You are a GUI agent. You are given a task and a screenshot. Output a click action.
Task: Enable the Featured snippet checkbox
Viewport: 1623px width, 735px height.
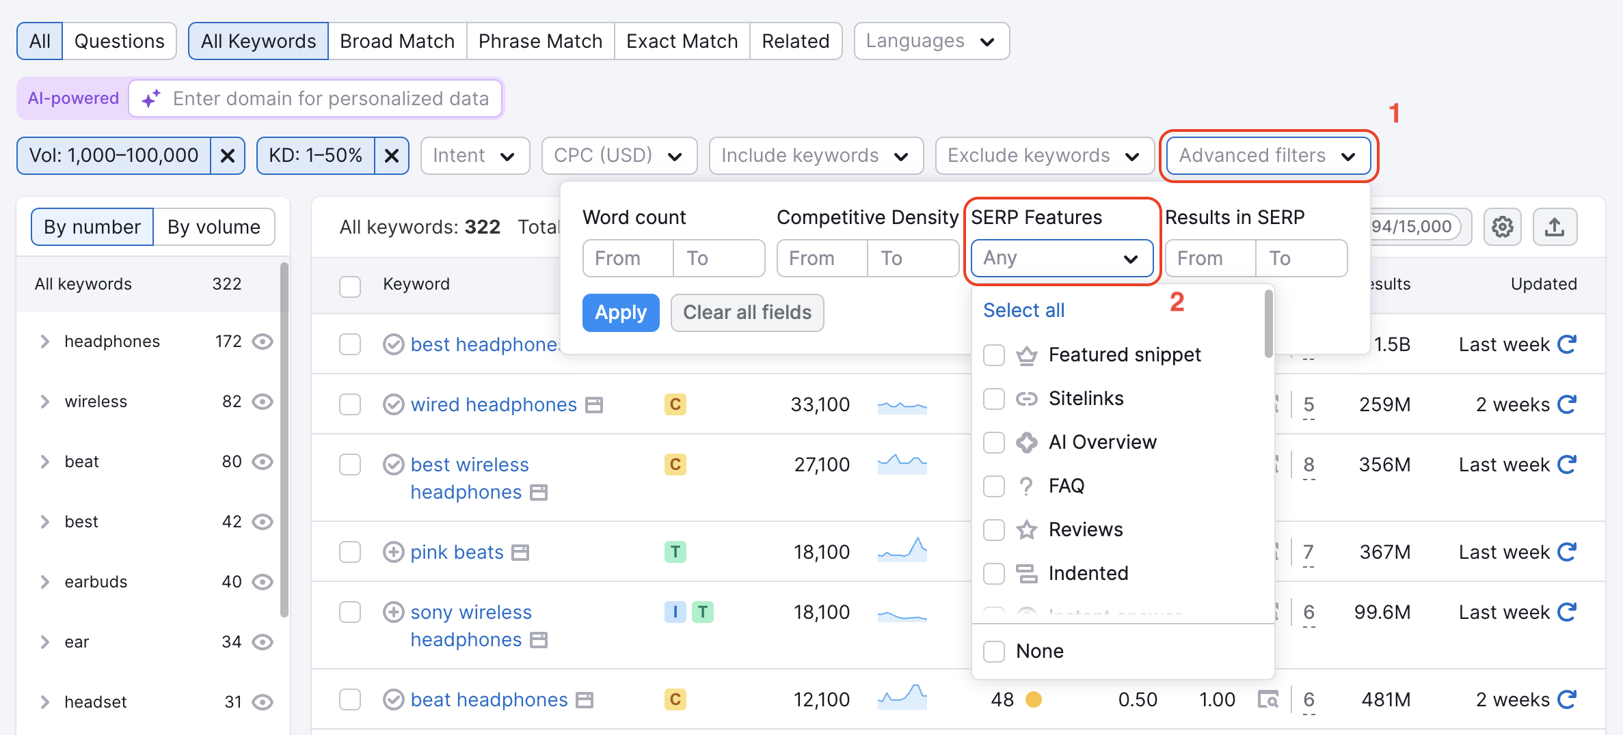point(993,355)
